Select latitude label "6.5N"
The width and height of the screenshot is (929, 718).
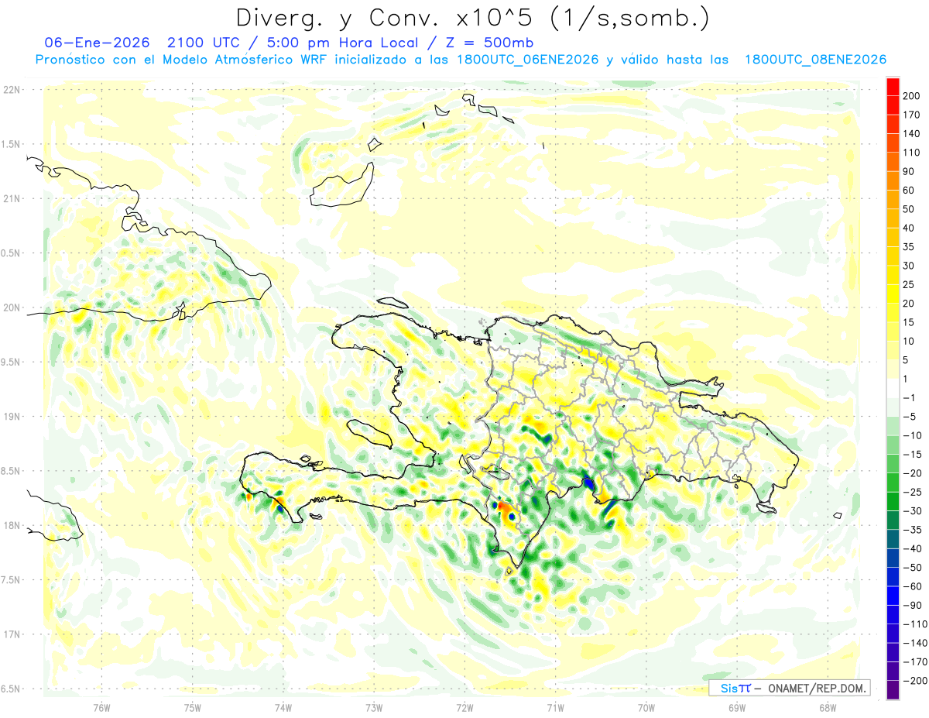click(x=11, y=689)
